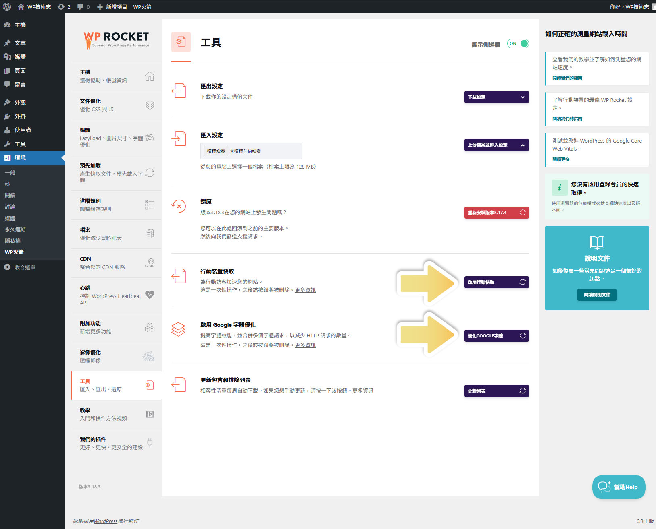Click the WordPress link in footer

coord(106,521)
